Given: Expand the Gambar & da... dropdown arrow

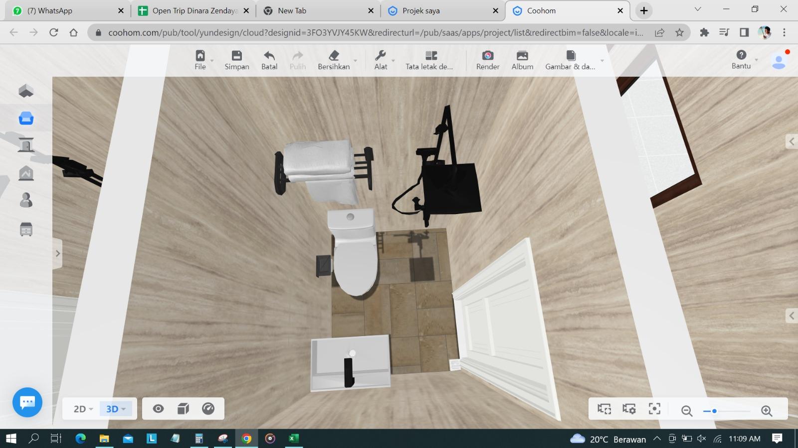Looking at the screenshot, I should 602,61.
